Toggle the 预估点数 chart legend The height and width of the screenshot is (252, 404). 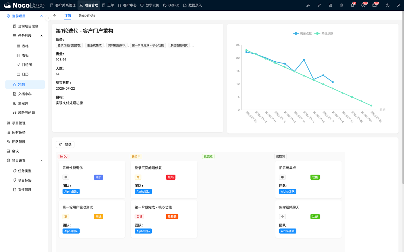tap(324, 33)
